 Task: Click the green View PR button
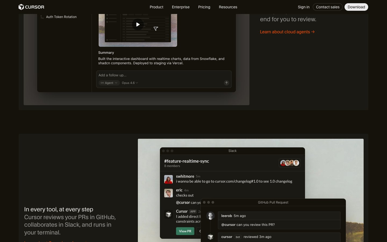pyautogui.click(x=185, y=231)
